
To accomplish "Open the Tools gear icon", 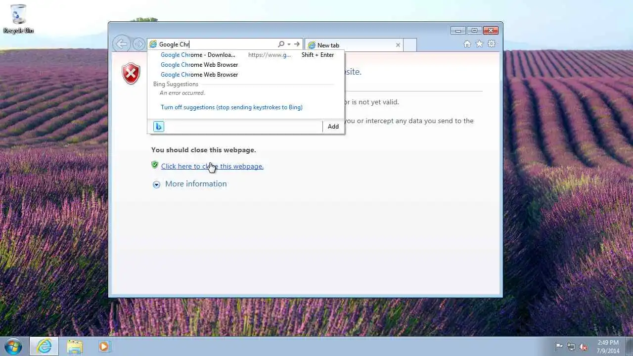I will (492, 44).
